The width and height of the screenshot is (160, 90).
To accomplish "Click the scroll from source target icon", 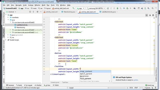I will tap(30, 12).
